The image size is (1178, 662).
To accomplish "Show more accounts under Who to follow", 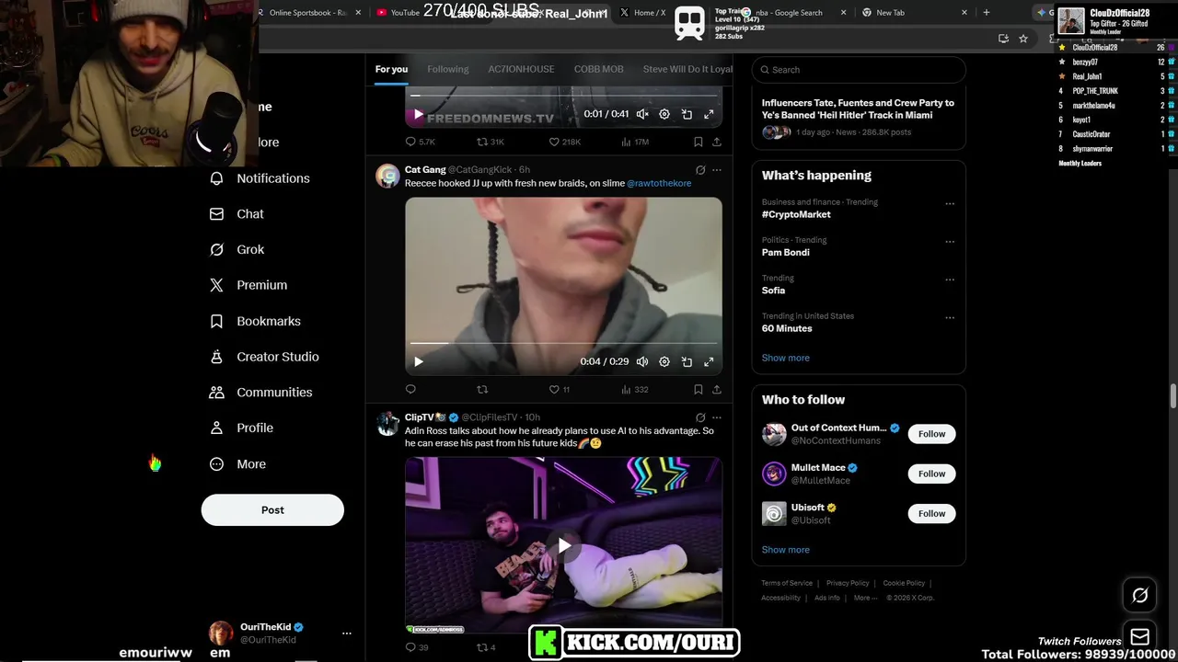I will tap(785, 550).
